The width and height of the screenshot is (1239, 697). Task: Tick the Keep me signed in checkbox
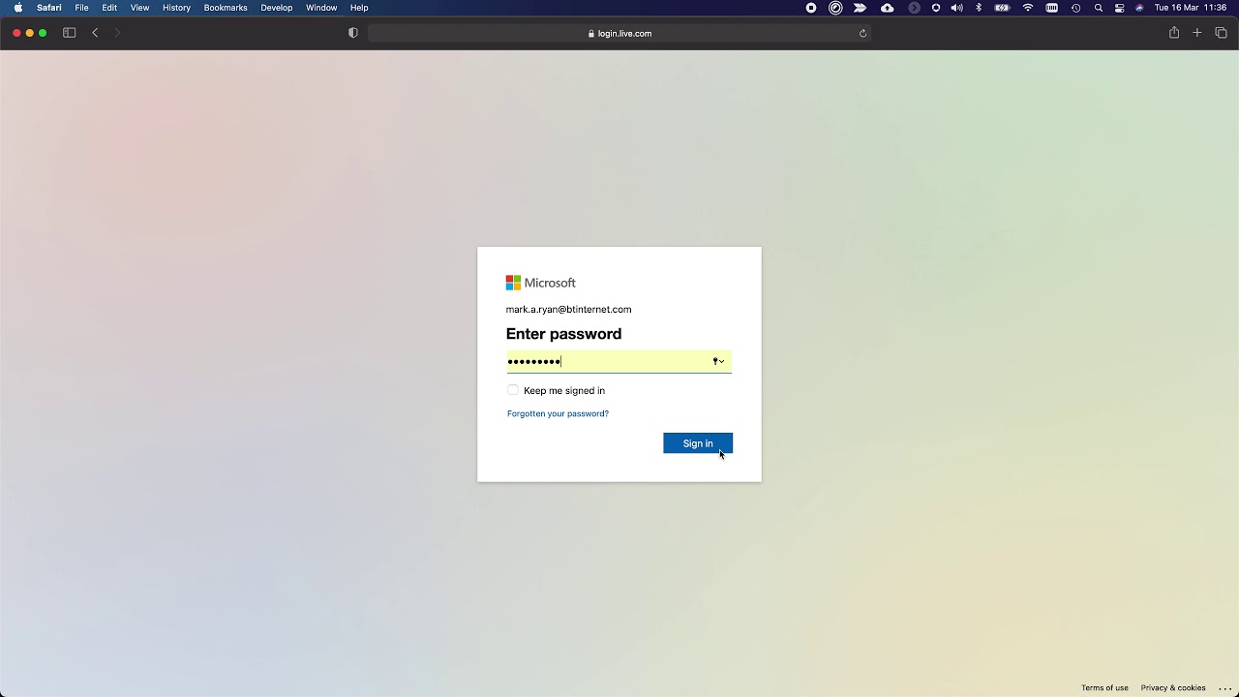(513, 390)
